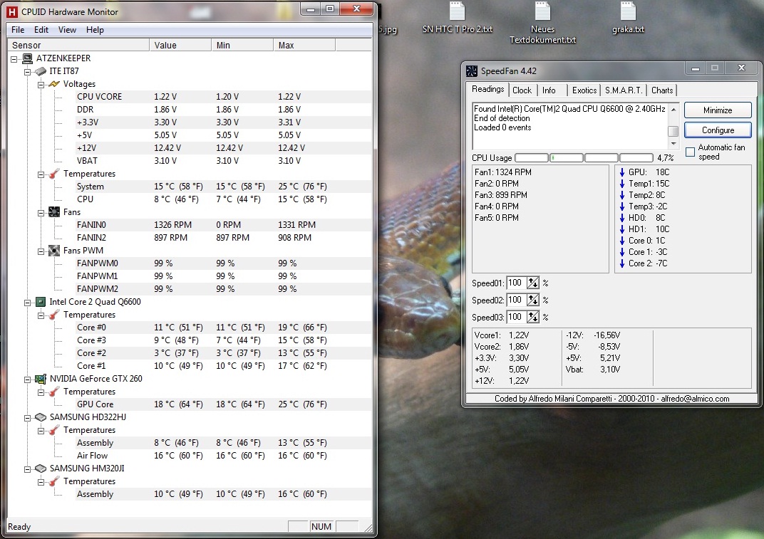Viewport: 764px width, 539px height.
Task: Click the ITE IT87 chip icon
Action: [x=41, y=71]
